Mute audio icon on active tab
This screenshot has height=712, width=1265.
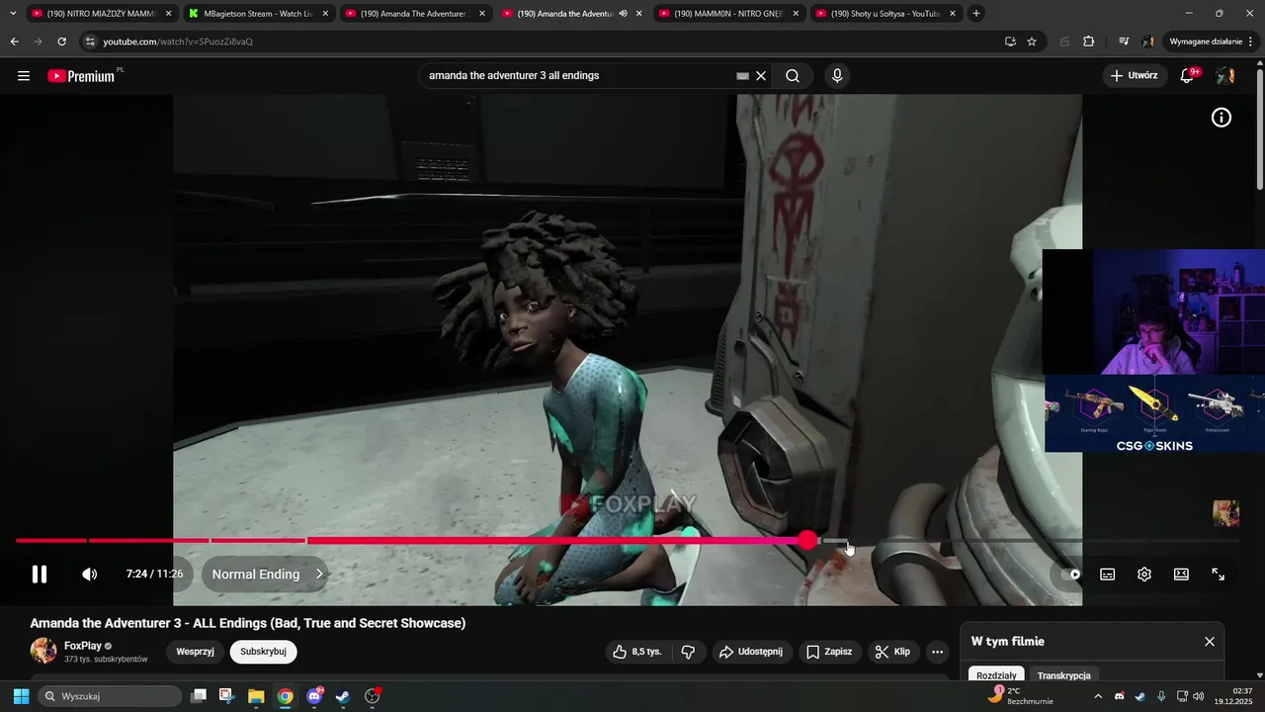tap(624, 14)
